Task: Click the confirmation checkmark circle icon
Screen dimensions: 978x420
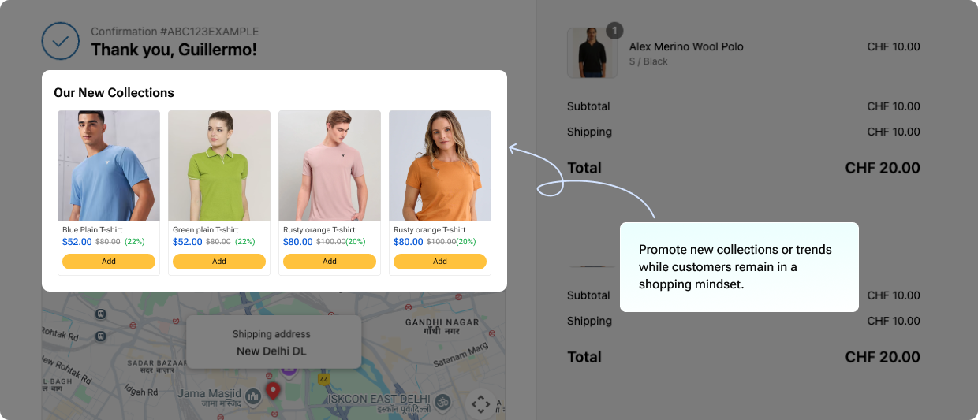Action: pos(61,42)
